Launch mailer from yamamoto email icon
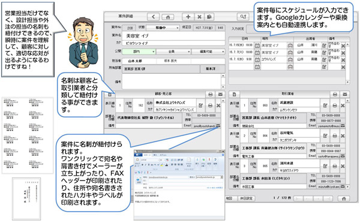Screen dimensions: 360x223 click(x=343, y=126)
